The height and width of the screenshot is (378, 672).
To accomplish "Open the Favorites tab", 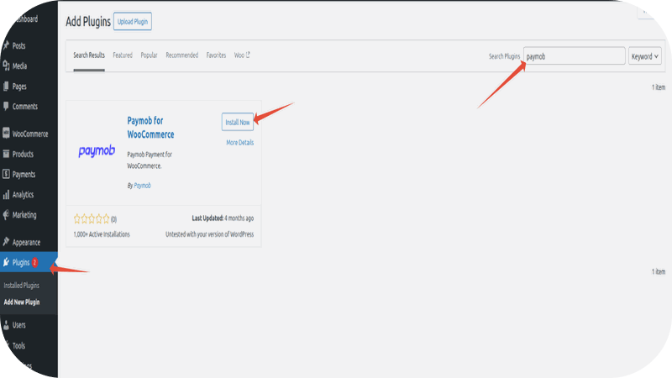I will [216, 55].
